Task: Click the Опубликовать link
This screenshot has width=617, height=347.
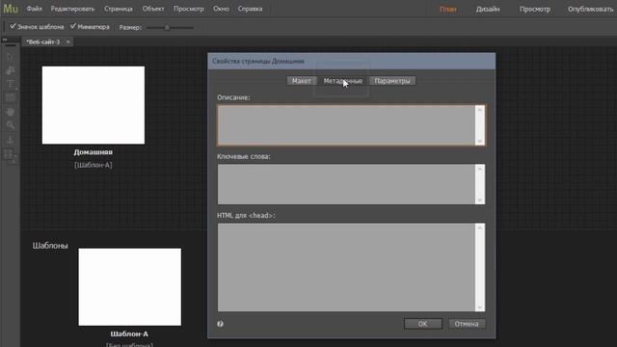Action: pyautogui.click(x=591, y=9)
